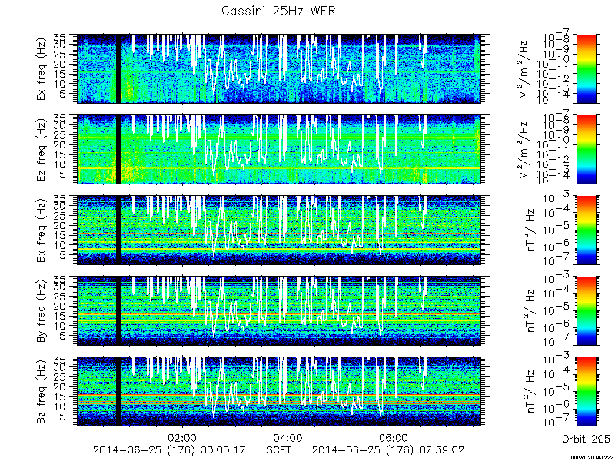Click the V²/m²/Hz unit label of the Ez color bar
The height and width of the screenshot is (461, 615).
pyautogui.click(x=524, y=149)
